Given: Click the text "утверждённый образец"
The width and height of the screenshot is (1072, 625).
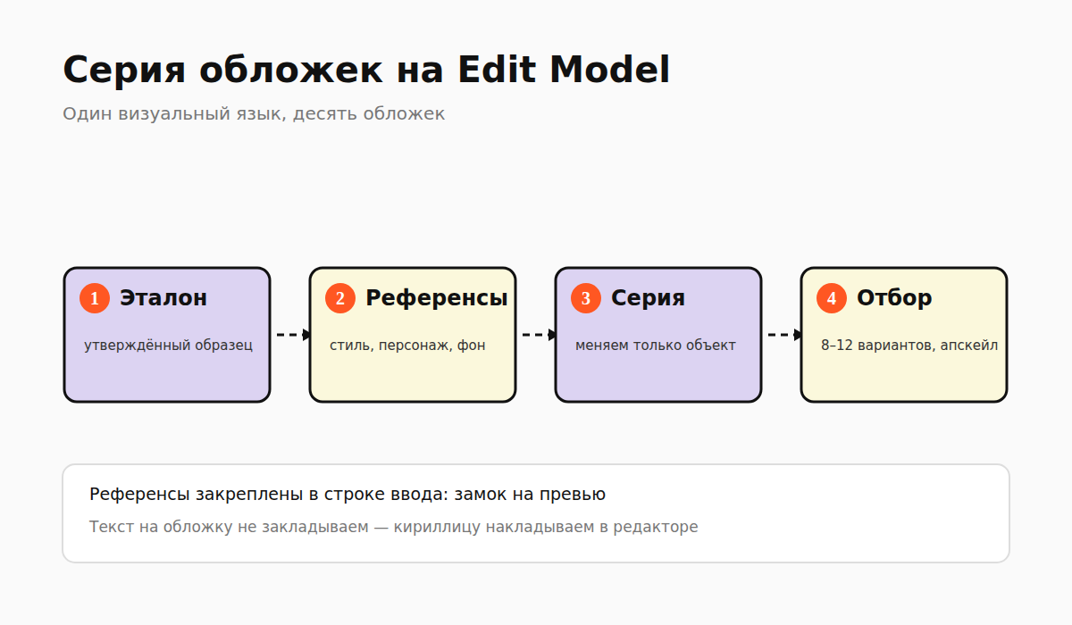Looking at the screenshot, I should (x=169, y=346).
